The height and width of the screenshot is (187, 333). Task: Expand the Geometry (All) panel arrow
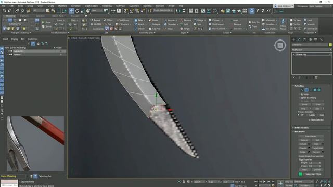point(155,33)
